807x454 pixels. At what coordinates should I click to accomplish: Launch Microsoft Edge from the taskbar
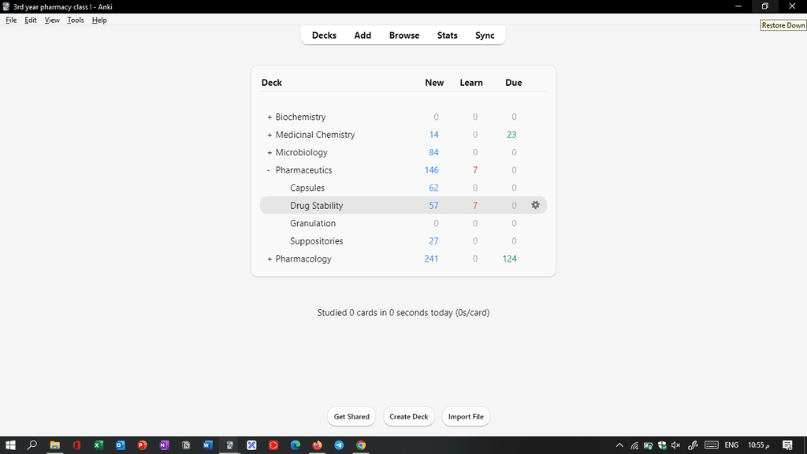tap(296, 445)
